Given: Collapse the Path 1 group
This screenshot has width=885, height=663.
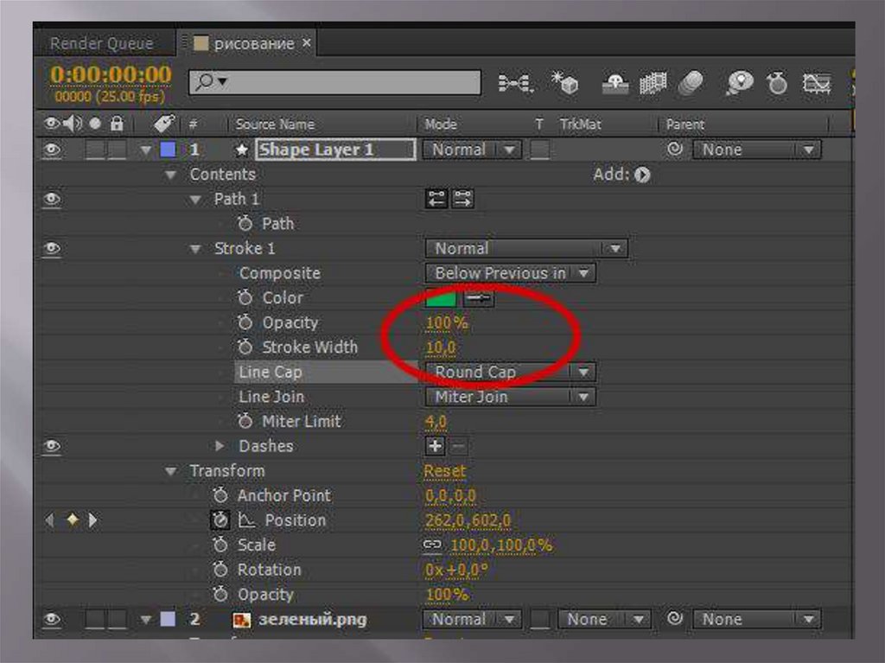Looking at the screenshot, I should click(x=195, y=200).
